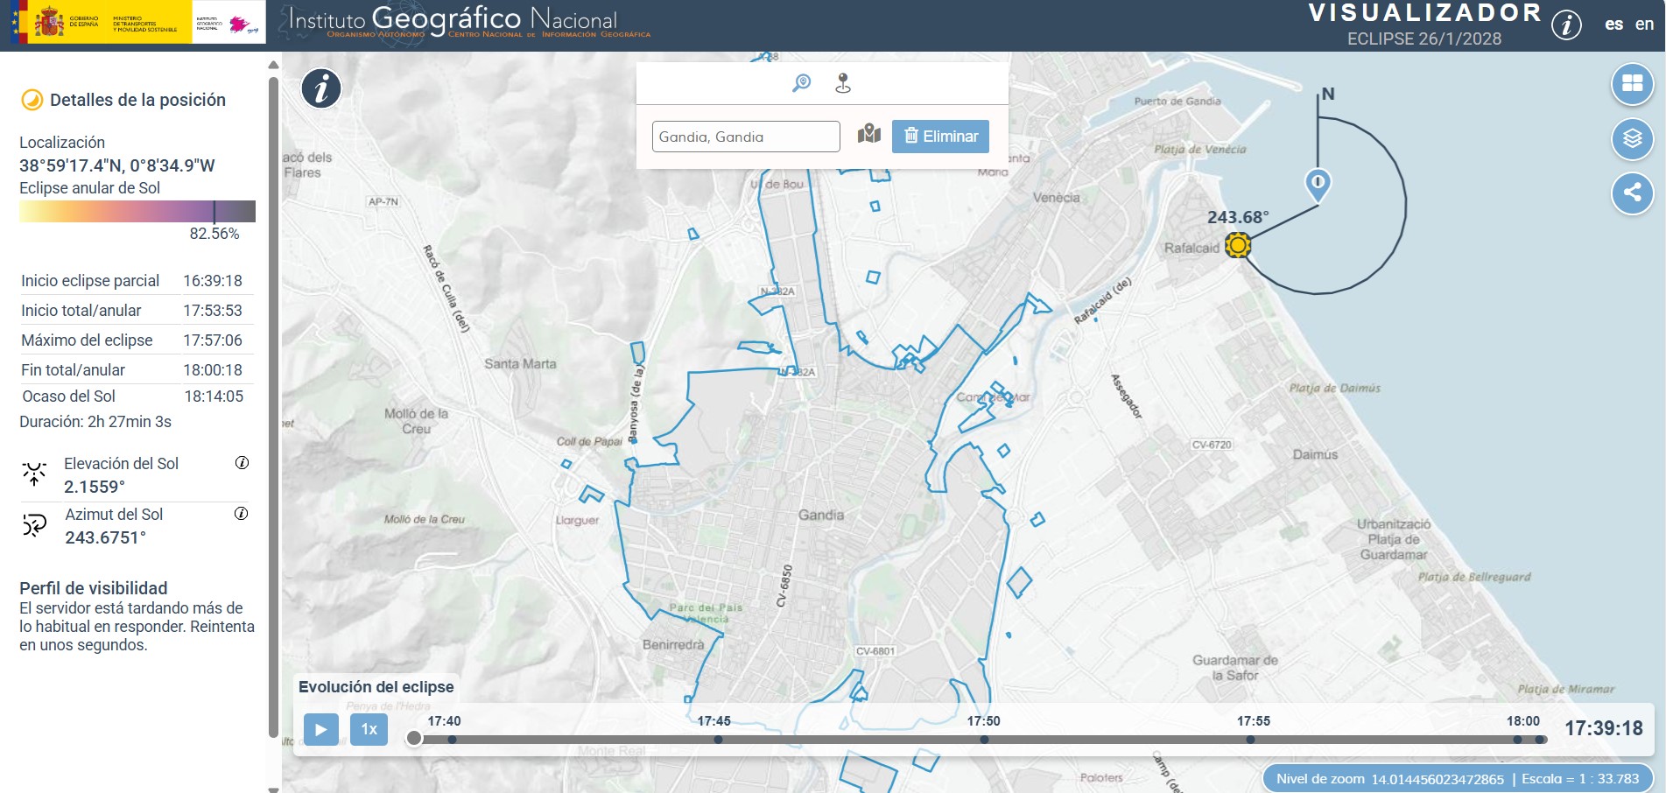Click 'Duración: 2h 27min 3s' text
1666x793 pixels.
click(95, 422)
